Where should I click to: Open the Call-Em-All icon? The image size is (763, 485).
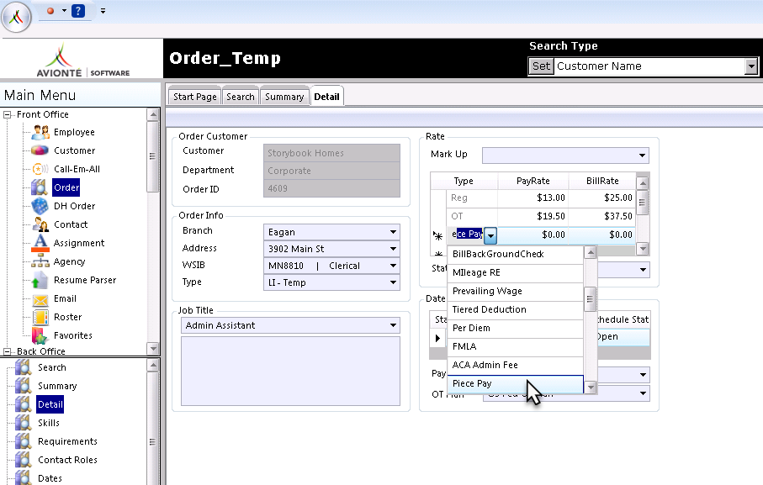click(x=40, y=169)
